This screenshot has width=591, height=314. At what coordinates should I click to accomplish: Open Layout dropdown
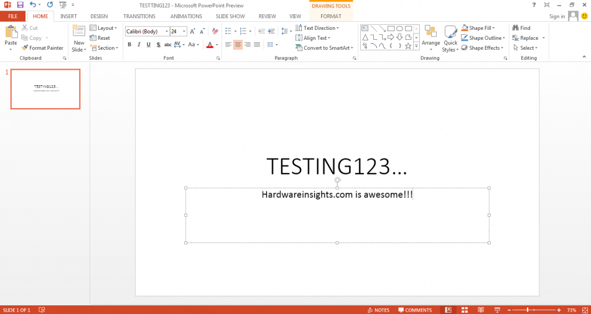(x=104, y=28)
